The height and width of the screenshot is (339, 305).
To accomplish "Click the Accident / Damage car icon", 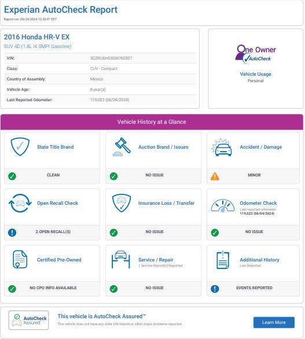I will pyautogui.click(x=222, y=147).
